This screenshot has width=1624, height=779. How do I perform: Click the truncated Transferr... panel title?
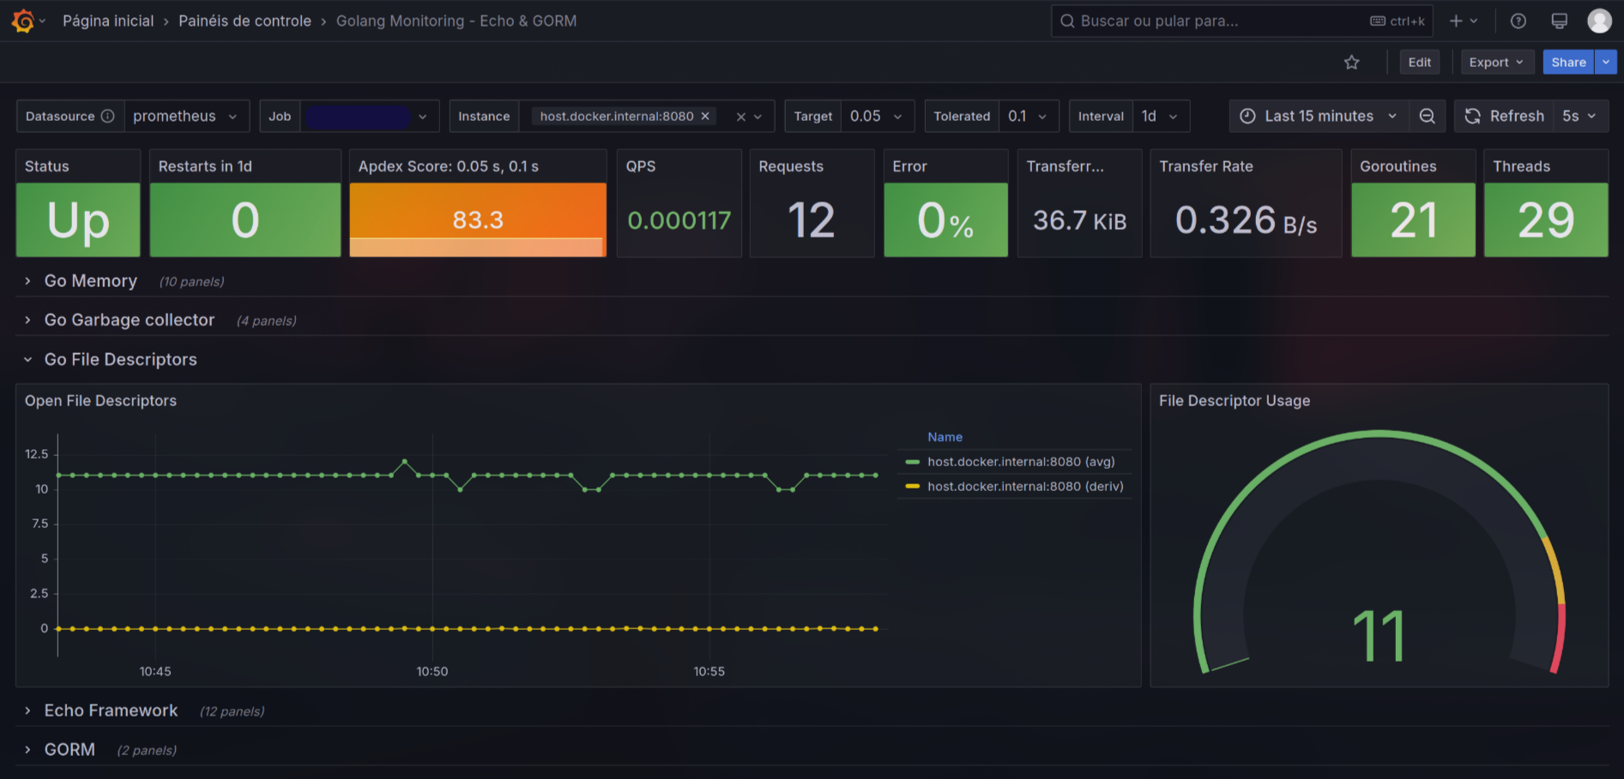point(1066,166)
